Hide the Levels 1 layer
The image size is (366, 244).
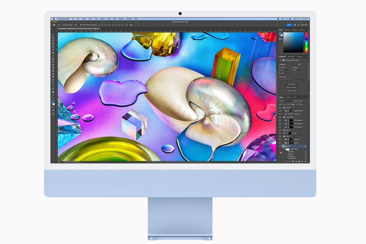tap(280, 143)
